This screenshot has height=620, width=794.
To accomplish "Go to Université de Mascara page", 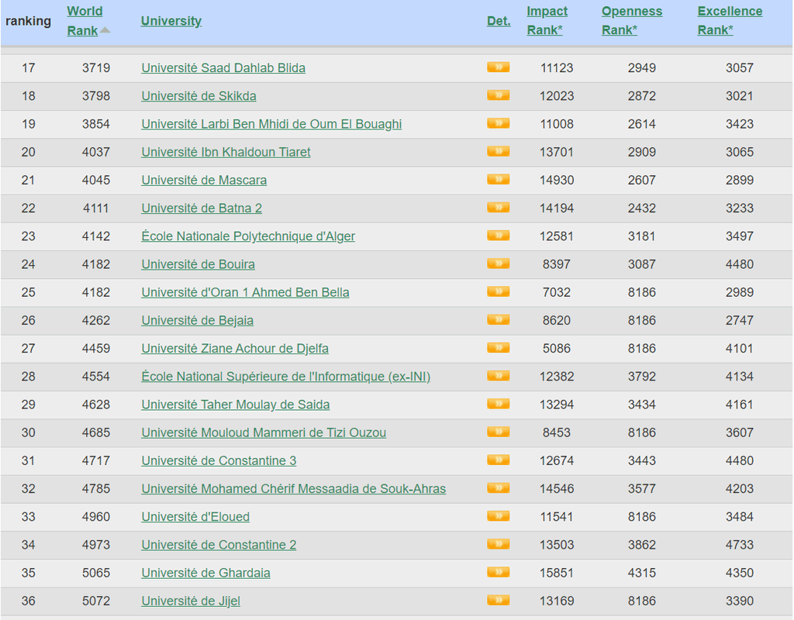I will (204, 180).
